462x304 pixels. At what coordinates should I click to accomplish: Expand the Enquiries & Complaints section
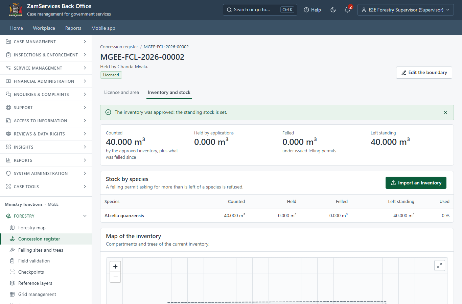46,94
